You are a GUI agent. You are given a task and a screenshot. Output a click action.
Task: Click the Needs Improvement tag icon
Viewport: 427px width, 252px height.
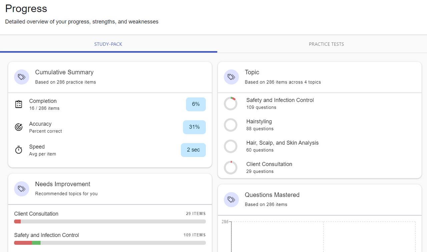[x=22, y=189]
